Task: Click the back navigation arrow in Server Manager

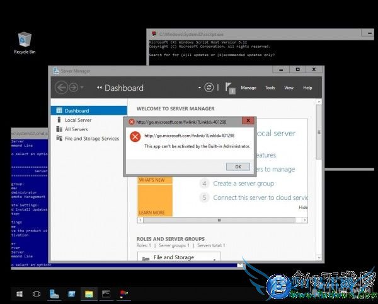Action: (61, 88)
